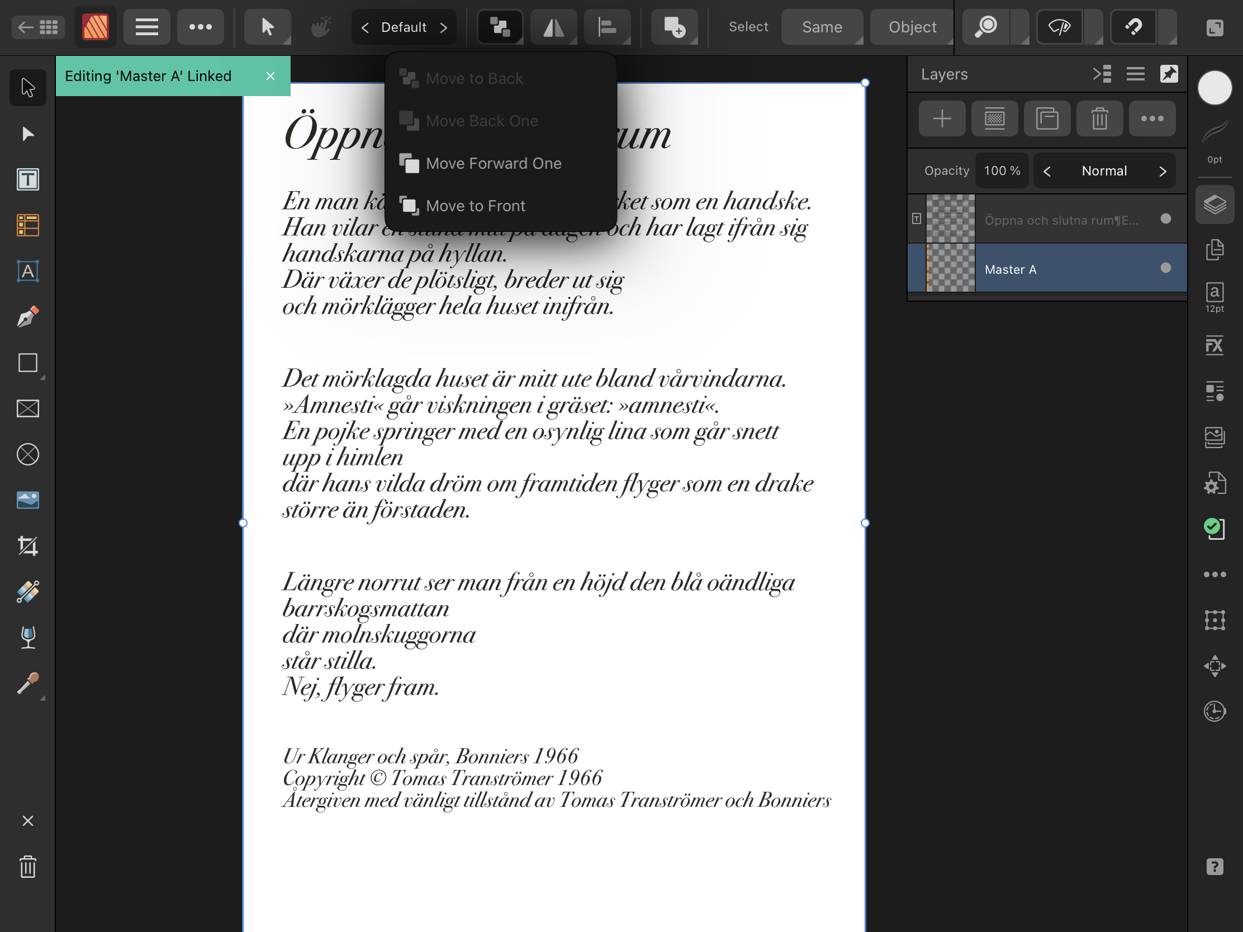The width and height of the screenshot is (1243, 932).
Task: Open the Flip options dropdown
Action: pos(553,27)
